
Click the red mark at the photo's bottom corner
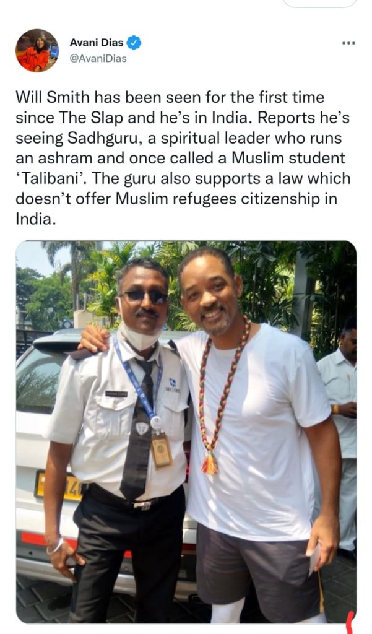pyautogui.click(x=350, y=623)
